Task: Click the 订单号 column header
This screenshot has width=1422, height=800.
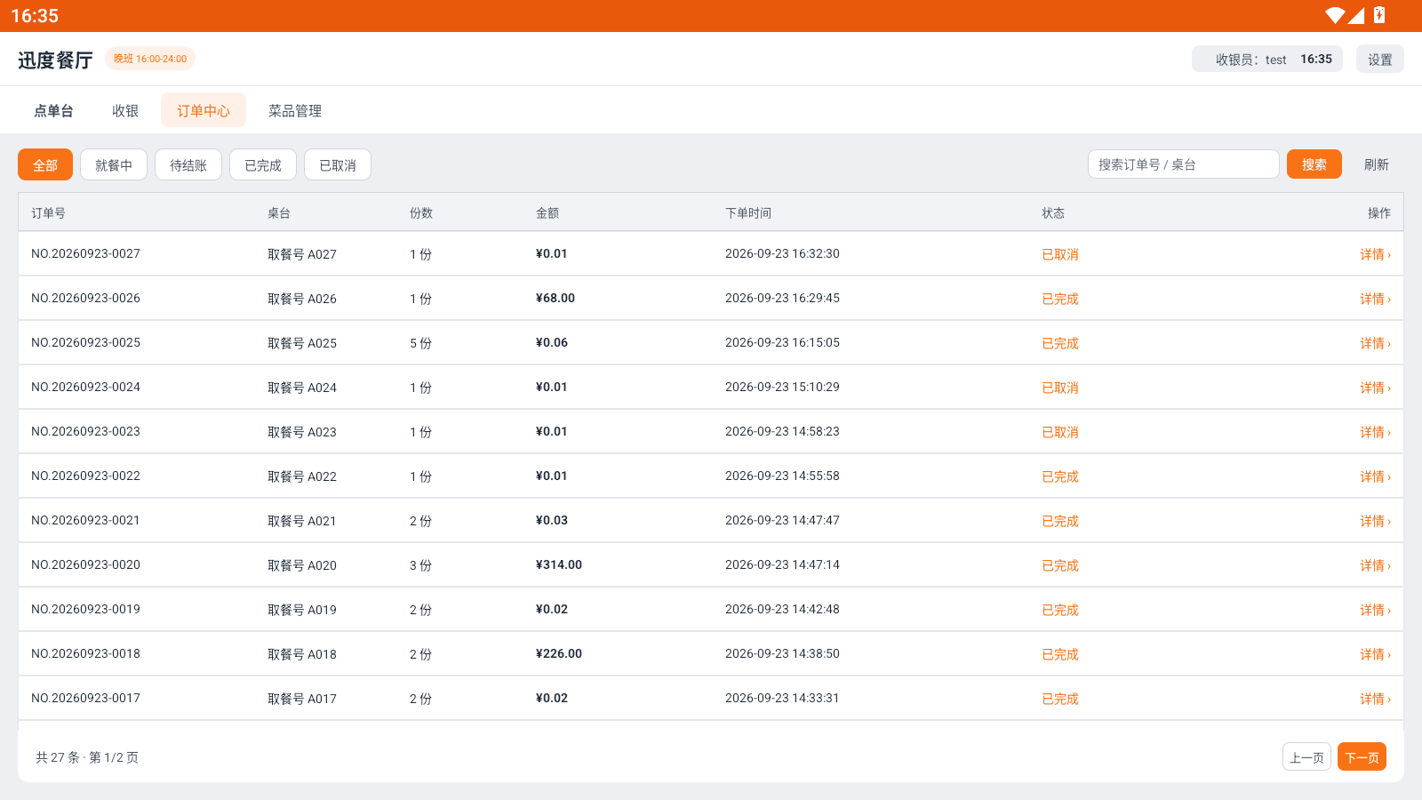Action: (48, 213)
